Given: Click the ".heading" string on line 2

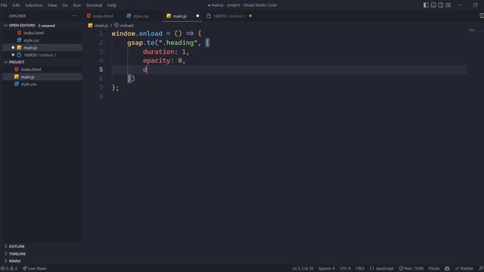Looking at the screenshot, I should tap(178, 42).
